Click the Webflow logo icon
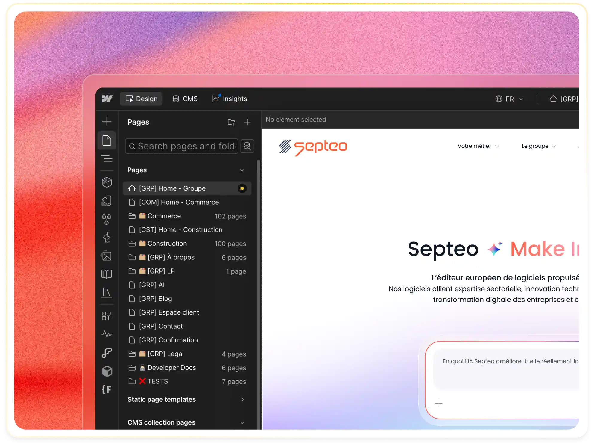This screenshot has width=594, height=447. coord(107,99)
